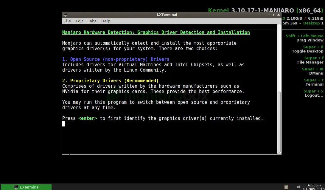The width and height of the screenshot is (325, 190).
Task: Maximize the LXTerminal window
Action: click(x=273, y=15)
